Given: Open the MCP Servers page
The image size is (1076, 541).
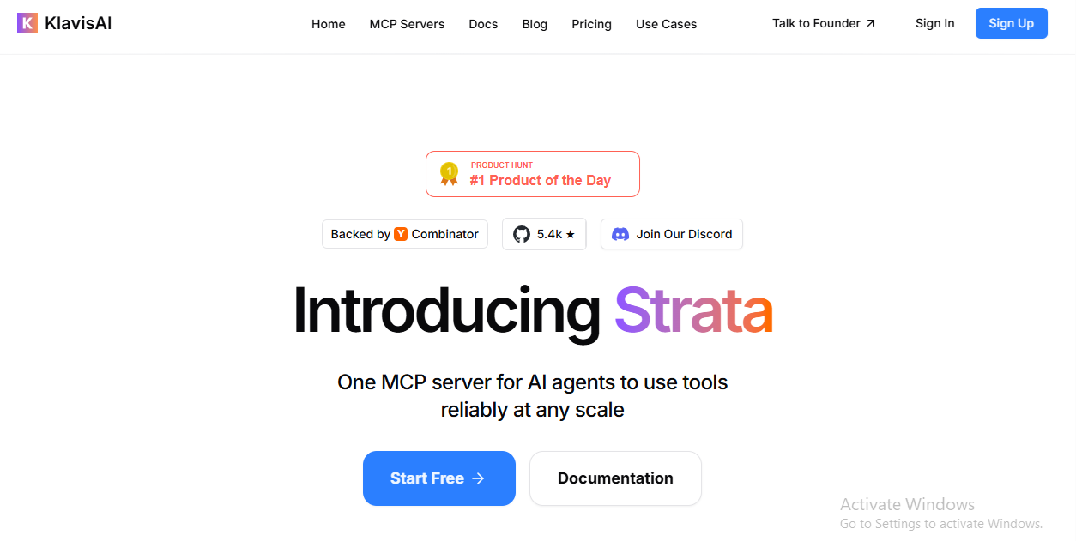Looking at the screenshot, I should pos(407,24).
